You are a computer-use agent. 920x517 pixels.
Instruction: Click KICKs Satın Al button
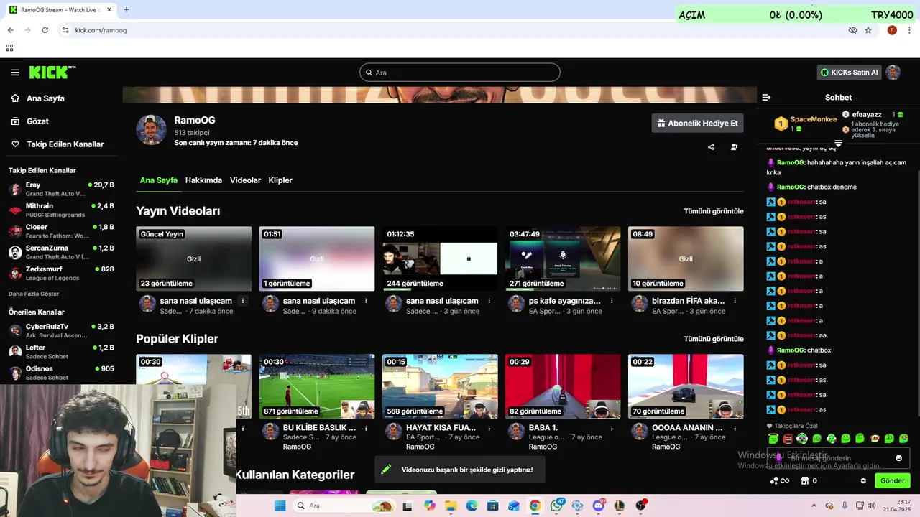[849, 73]
